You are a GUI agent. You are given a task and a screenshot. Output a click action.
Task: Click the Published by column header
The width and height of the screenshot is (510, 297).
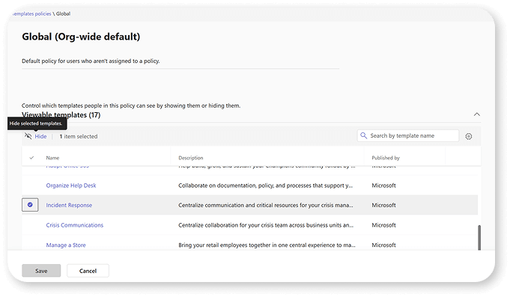pyautogui.click(x=386, y=158)
